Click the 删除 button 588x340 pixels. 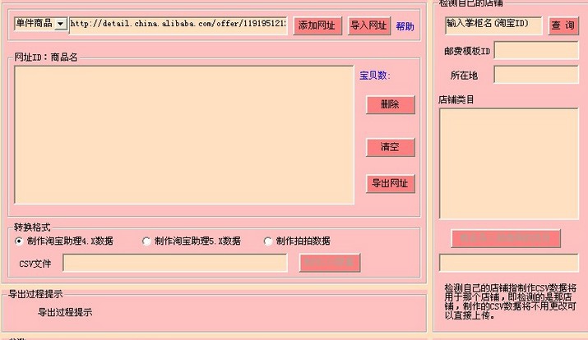click(x=391, y=104)
